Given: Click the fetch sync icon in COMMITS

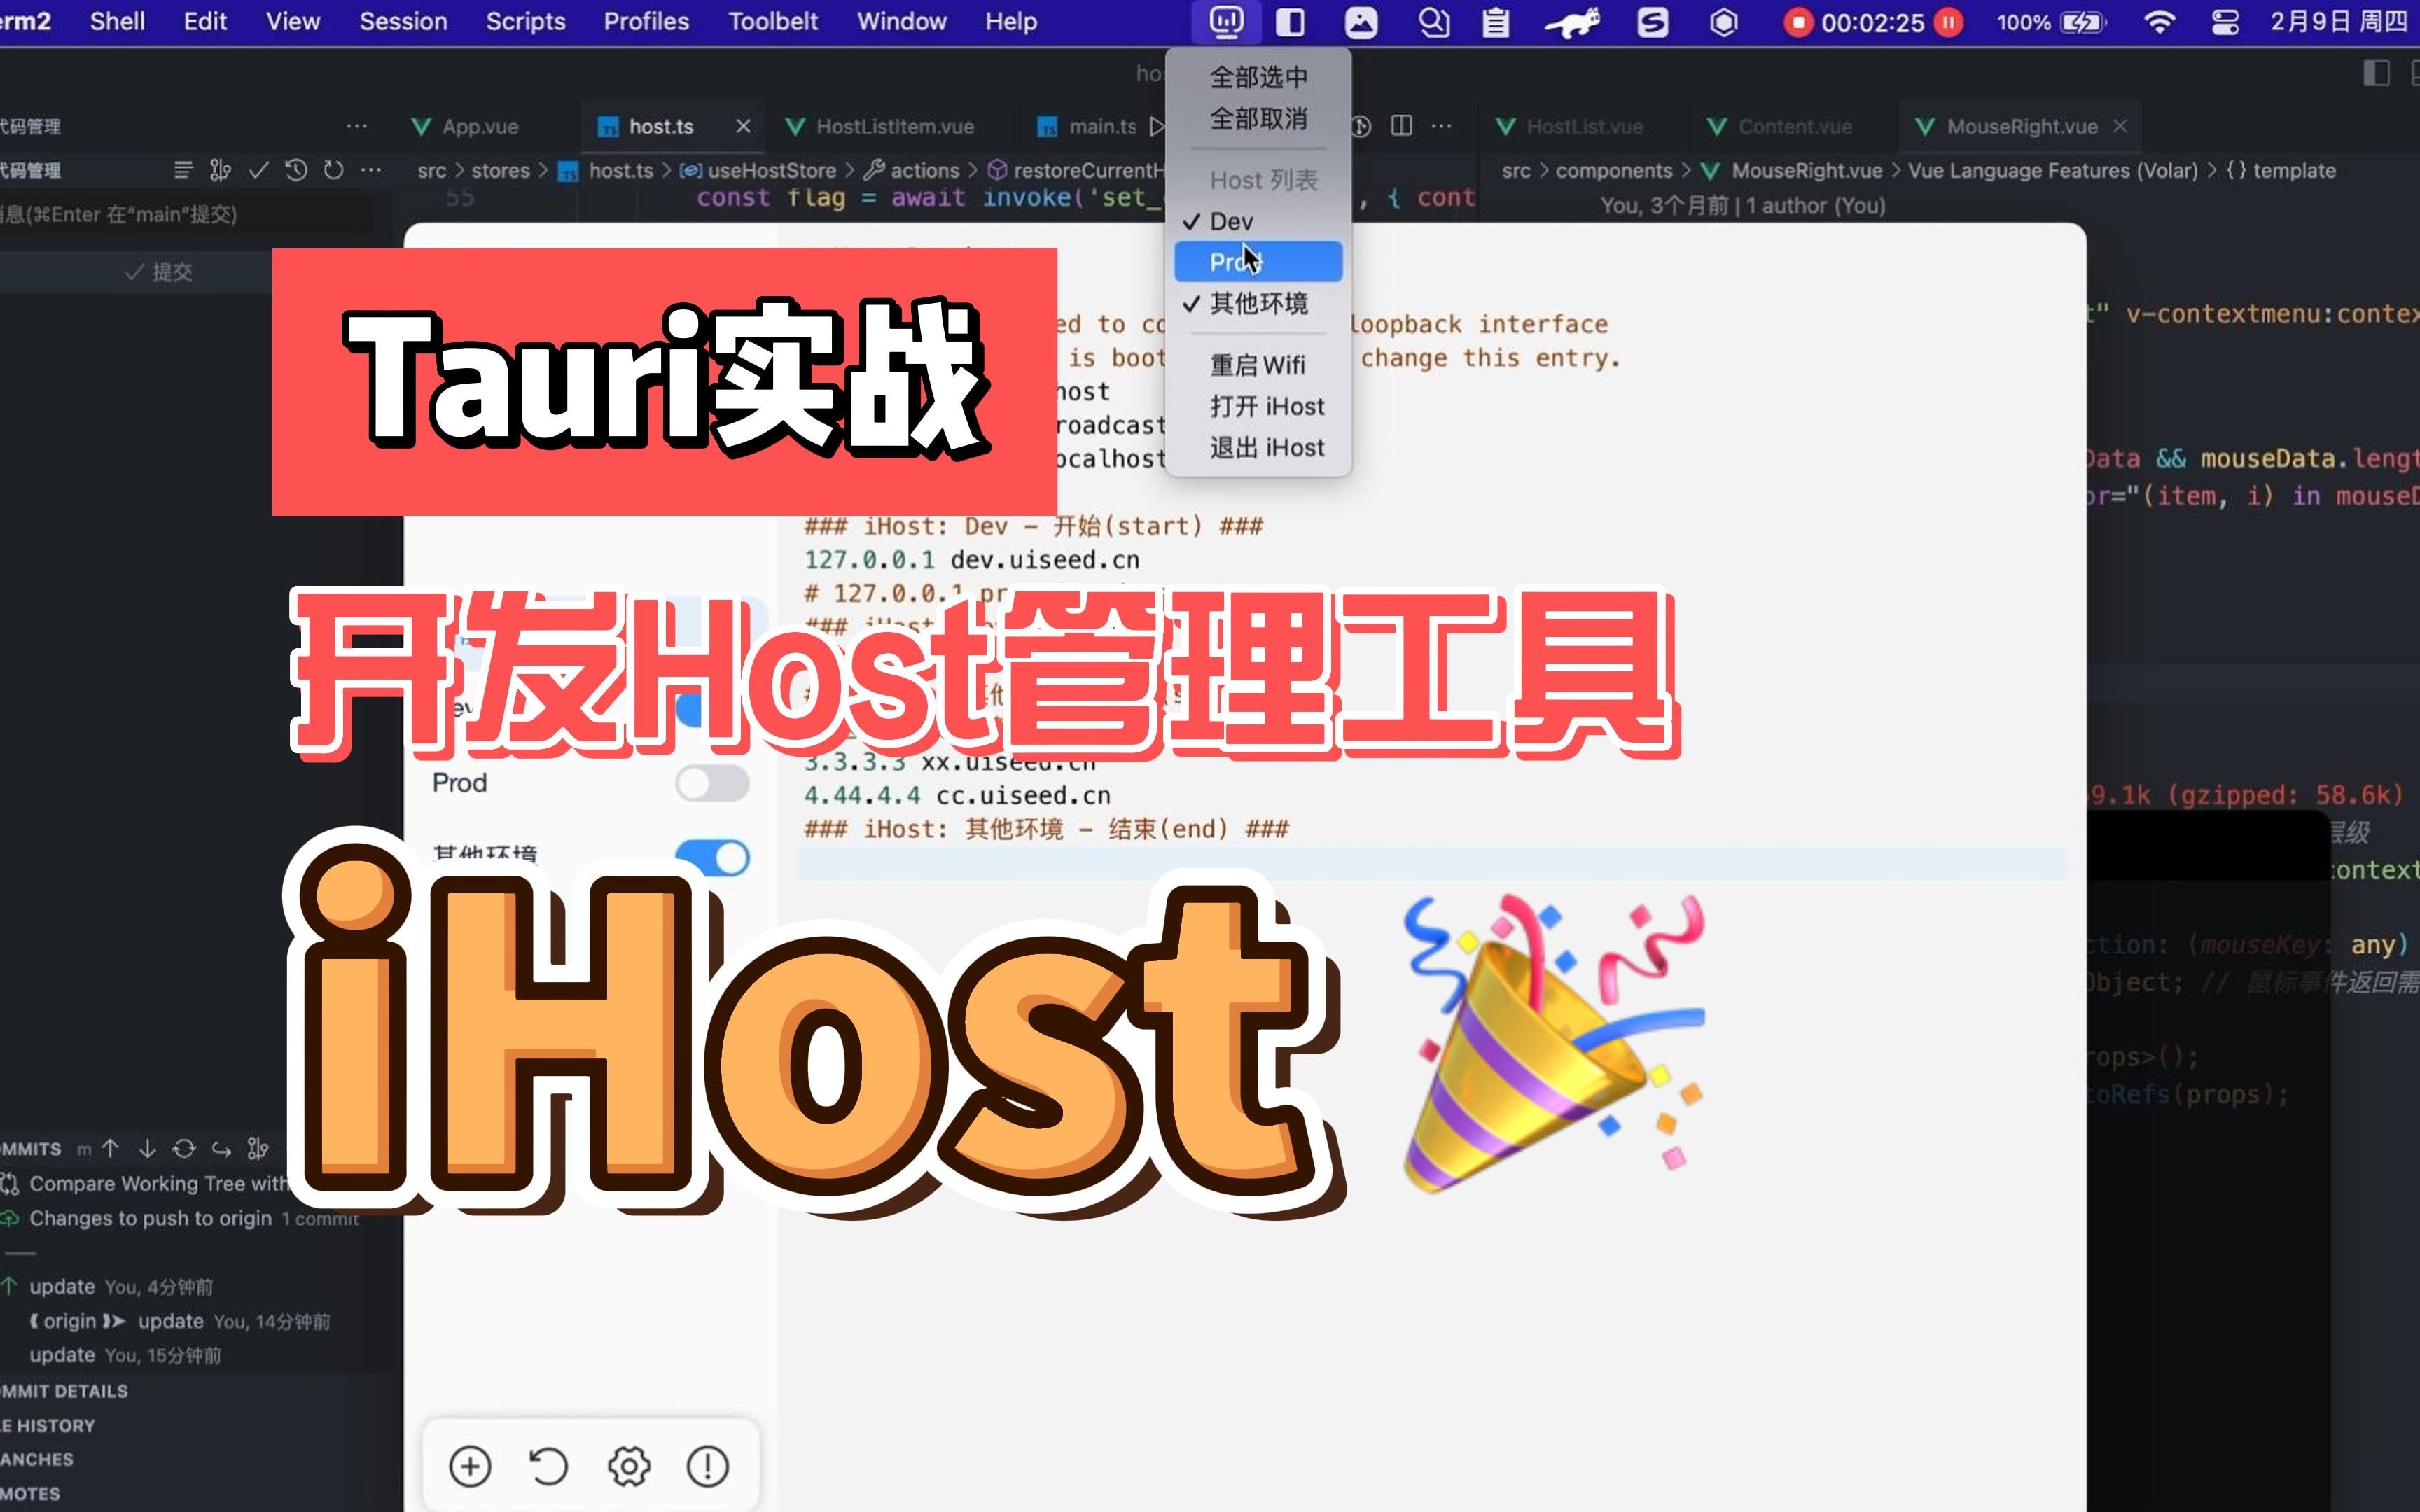Looking at the screenshot, I should coord(184,1148).
